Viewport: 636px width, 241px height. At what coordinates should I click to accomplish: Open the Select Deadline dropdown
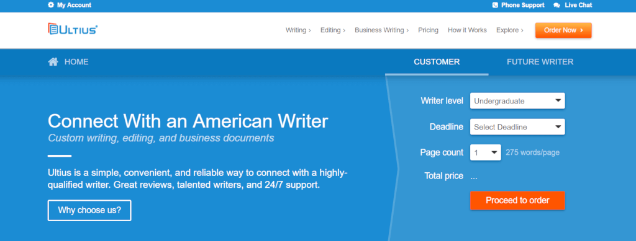(517, 127)
